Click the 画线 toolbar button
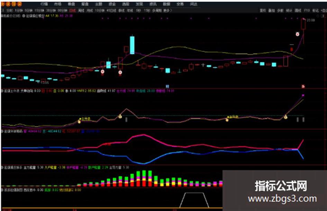Screen dimensions: 327x211 point(298,10)
